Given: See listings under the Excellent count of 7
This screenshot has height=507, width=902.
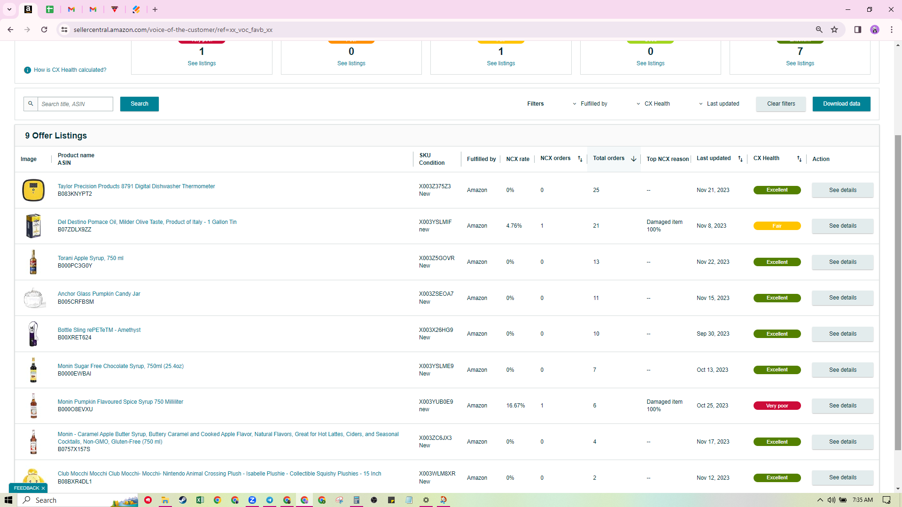Looking at the screenshot, I should coord(800,63).
